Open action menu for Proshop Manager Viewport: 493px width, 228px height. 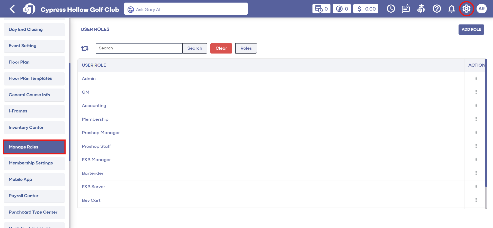click(476, 133)
